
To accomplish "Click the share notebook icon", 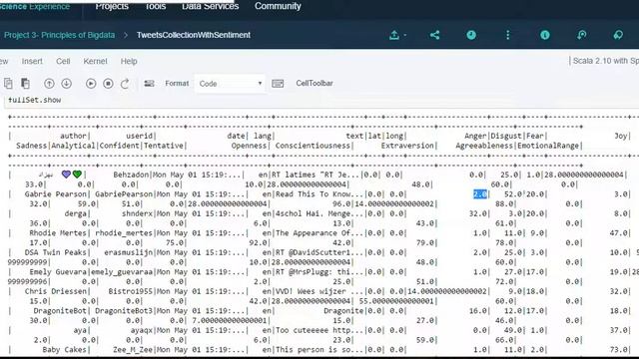I will [x=435, y=35].
